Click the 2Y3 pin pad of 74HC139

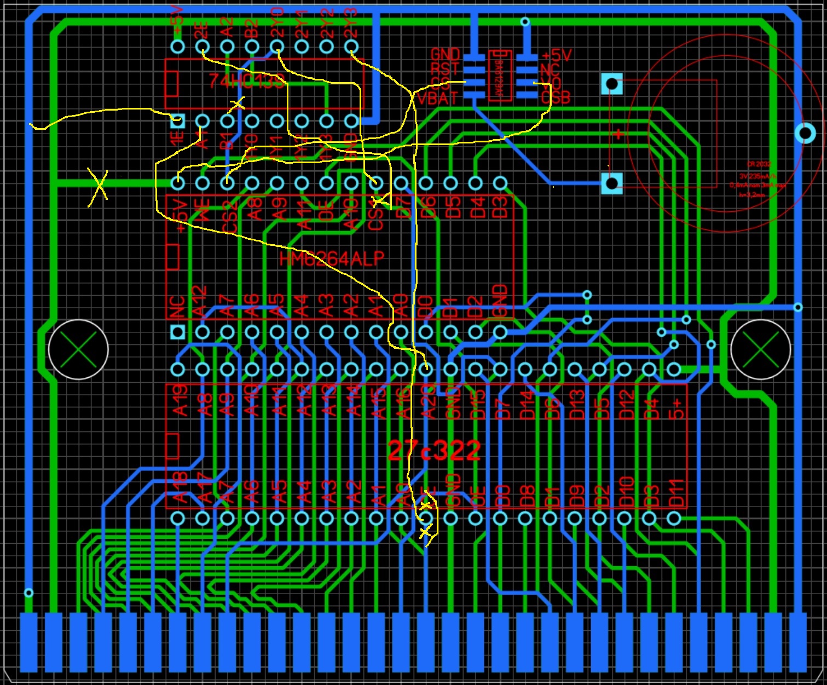[351, 47]
